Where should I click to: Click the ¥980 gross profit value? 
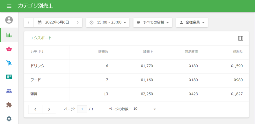coord(238,80)
